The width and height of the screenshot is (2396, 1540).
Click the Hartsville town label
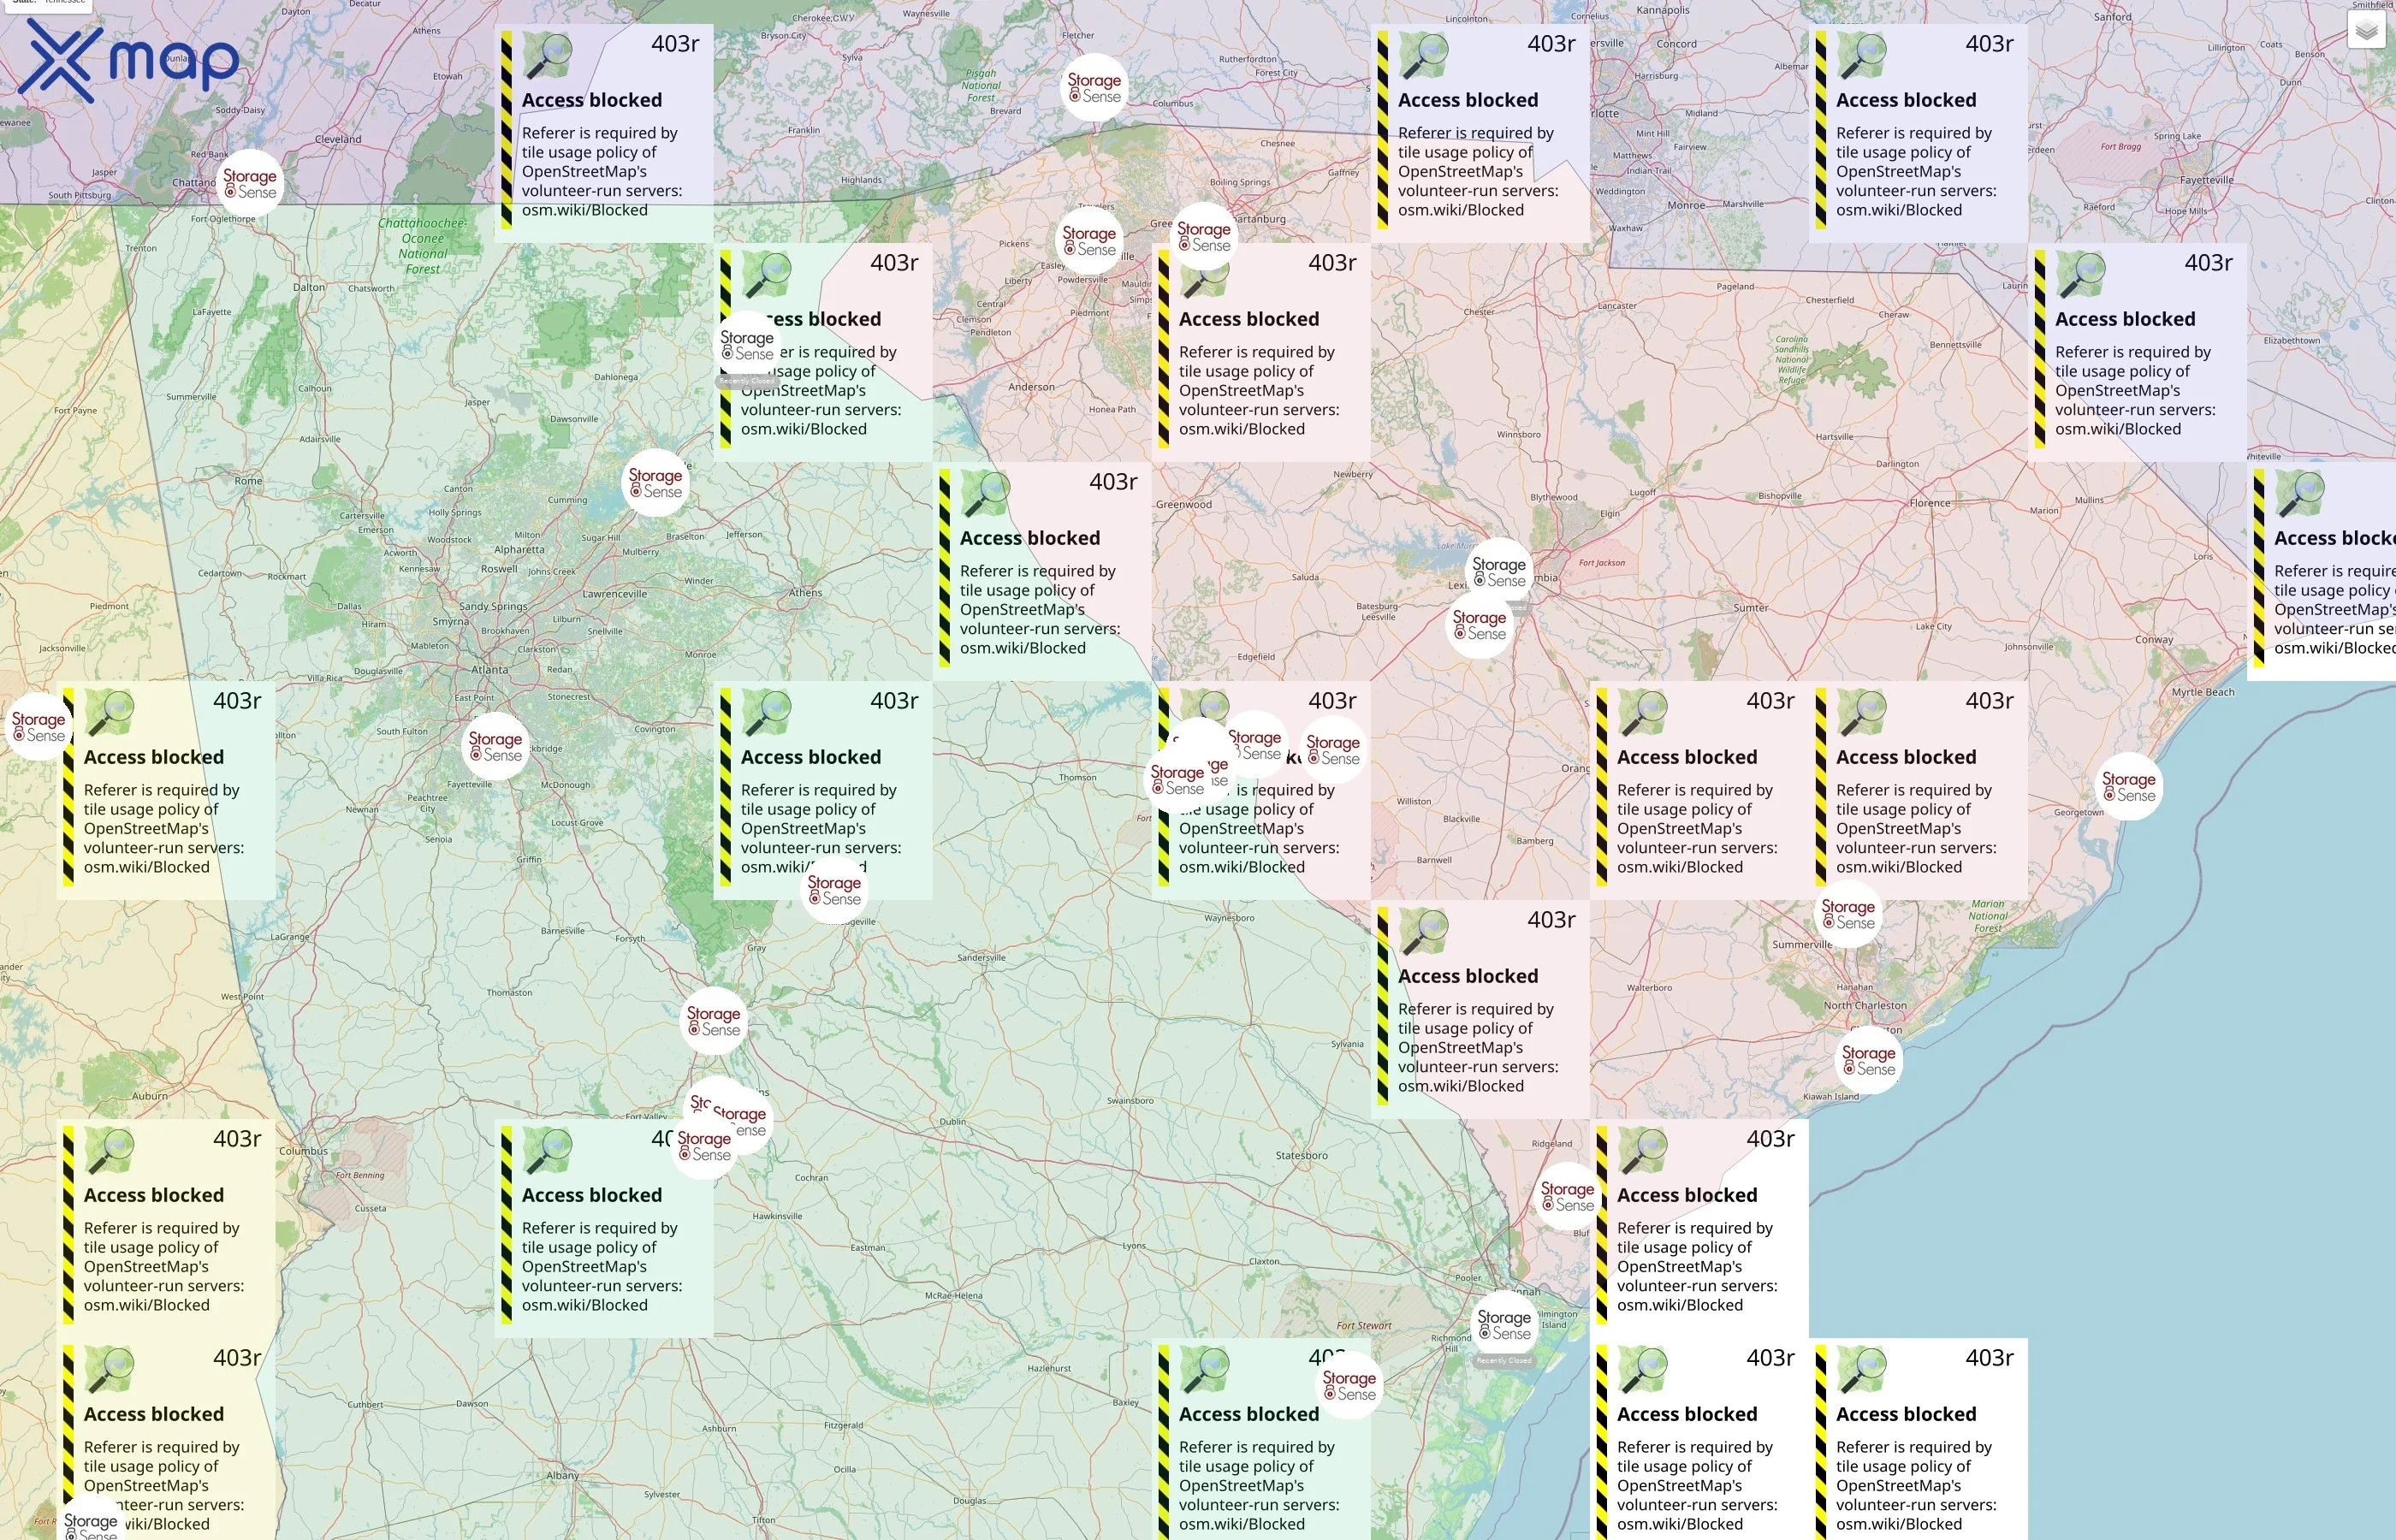click(1834, 437)
